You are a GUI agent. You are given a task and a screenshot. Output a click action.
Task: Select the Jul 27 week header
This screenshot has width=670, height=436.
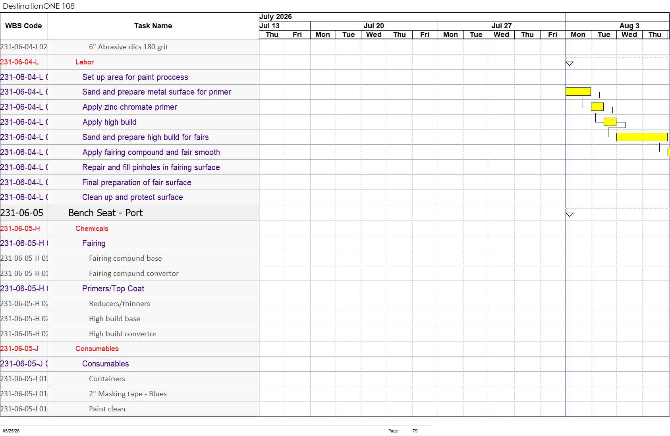(x=502, y=26)
